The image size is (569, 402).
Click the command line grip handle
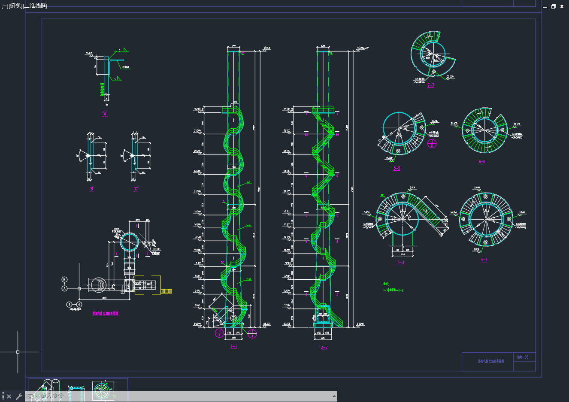pyautogui.click(x=3, y=396)
